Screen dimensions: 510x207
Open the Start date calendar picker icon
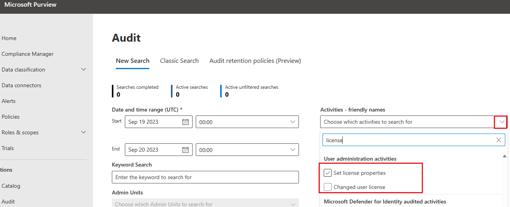pos(185,122)
